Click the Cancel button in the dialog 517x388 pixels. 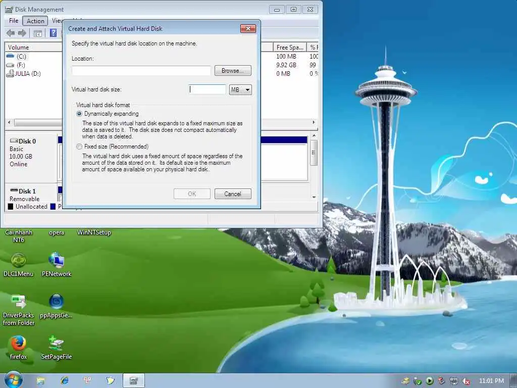point(233,194)
